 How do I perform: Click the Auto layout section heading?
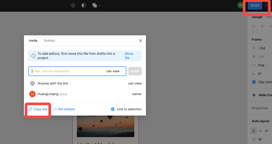pyautogui.click(x=261, y=121)
